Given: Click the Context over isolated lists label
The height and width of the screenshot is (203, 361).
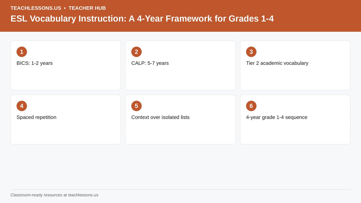Looking at the screenshot, I should [160, 117].
